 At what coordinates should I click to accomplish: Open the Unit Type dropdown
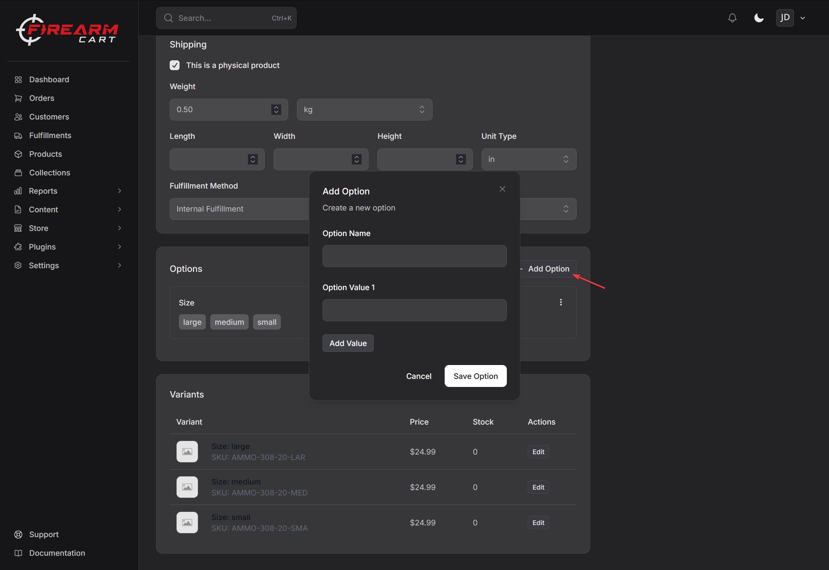[529, 159]
